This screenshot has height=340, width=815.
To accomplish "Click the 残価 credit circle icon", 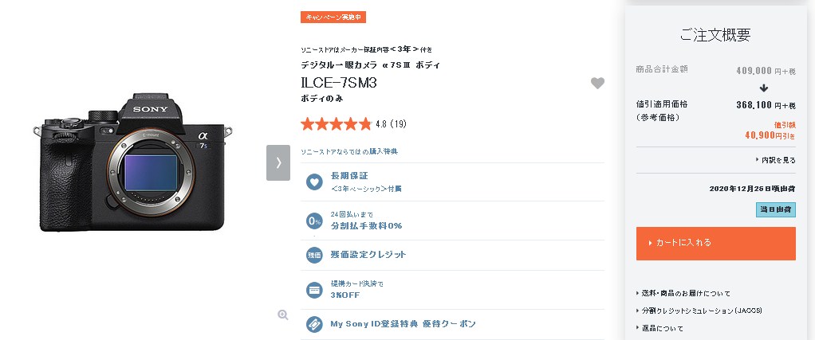I will [314, 255].
